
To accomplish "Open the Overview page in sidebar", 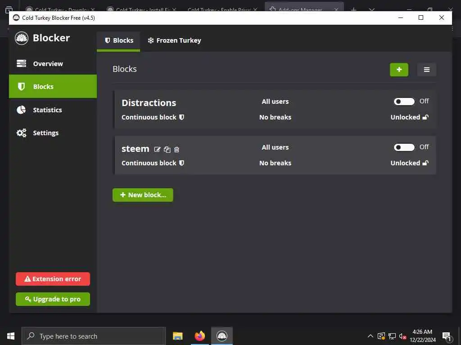I will pyautogui.click(x=53, y=64).
